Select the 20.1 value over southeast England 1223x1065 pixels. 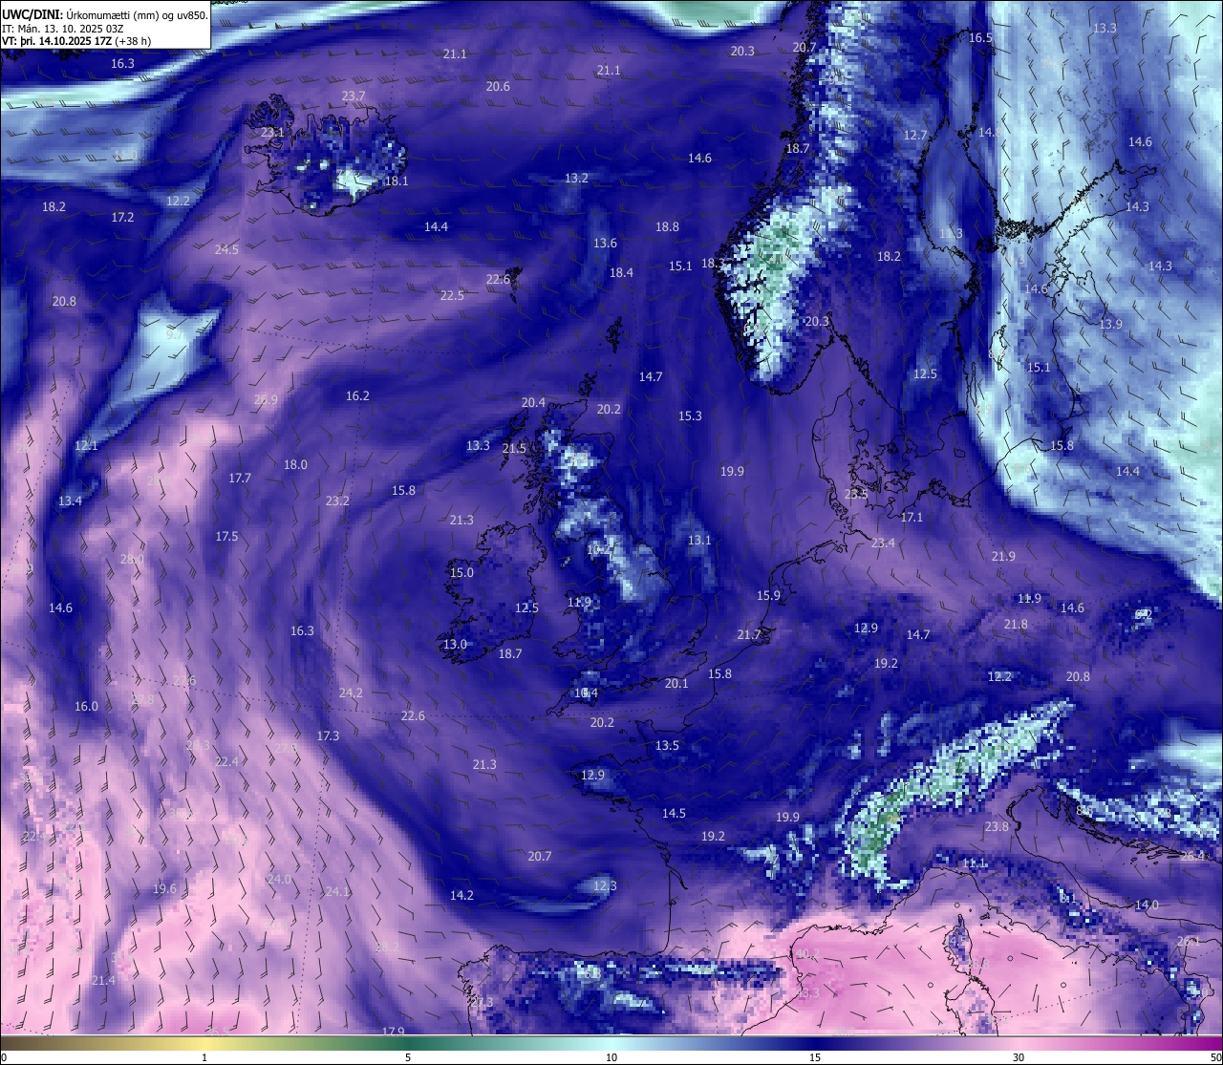tap(676, 683)
